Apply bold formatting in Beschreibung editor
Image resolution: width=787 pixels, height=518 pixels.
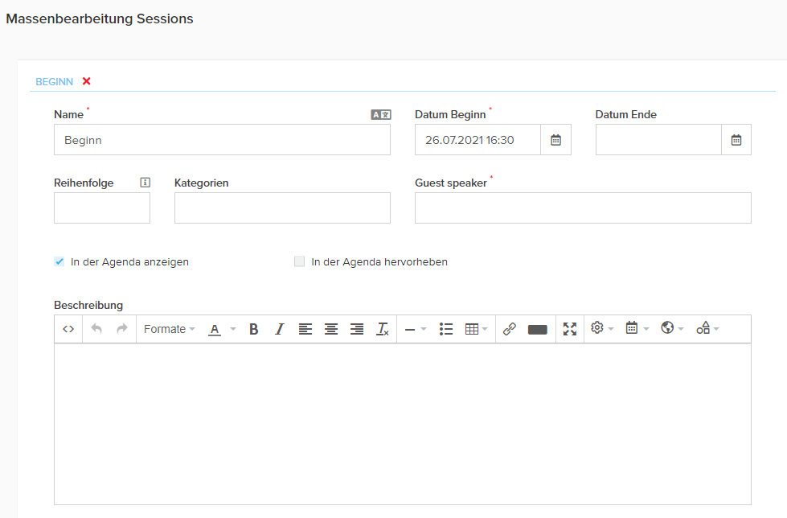pos(253,329)
